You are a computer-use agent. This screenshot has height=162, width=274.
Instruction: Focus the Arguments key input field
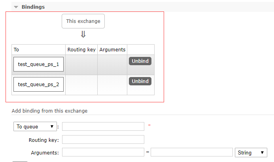[103, 152]
